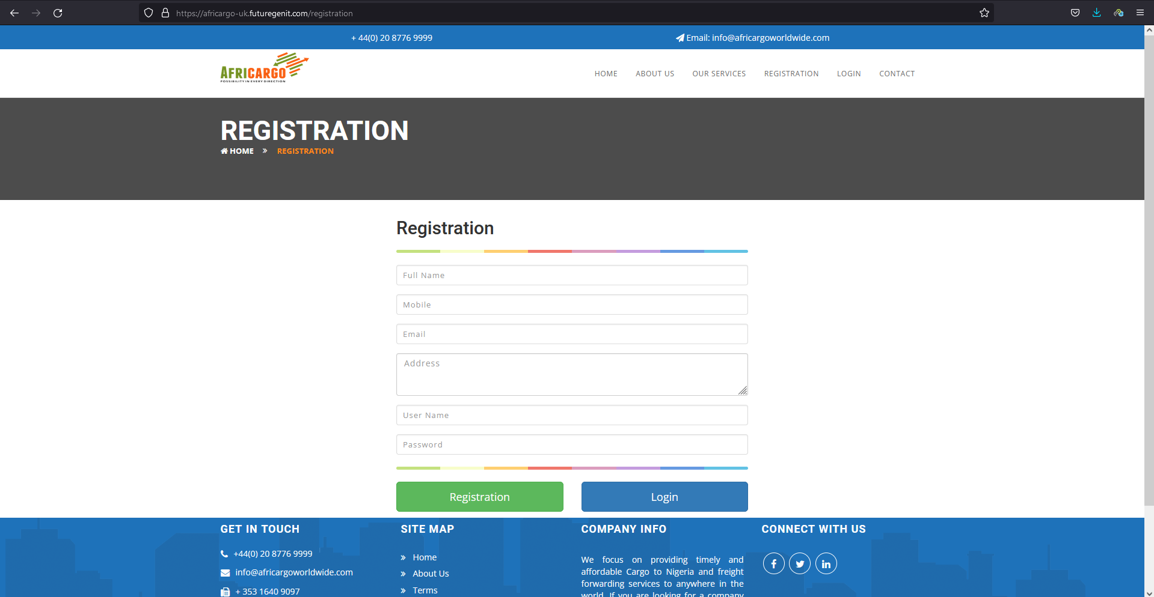Select OUR SERVICES in navigation
Screen dimensions: 1154x597
coord(719,73)
